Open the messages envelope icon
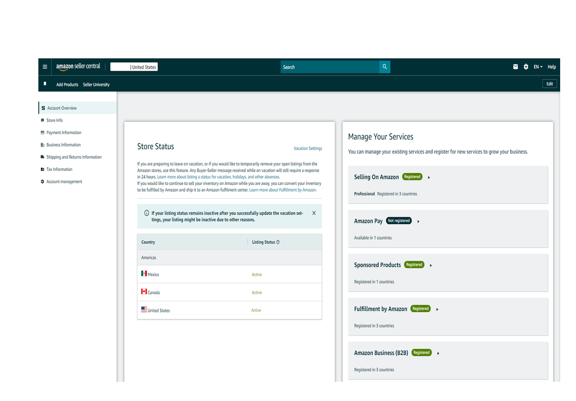Viewport: 576px width, 401px height. pyautogui.click(x=516, y=67)
